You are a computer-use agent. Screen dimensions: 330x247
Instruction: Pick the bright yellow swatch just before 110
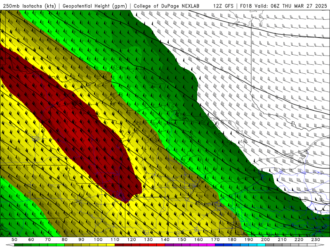[111, 245]
